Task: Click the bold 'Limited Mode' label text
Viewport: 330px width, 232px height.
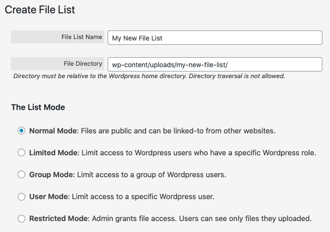Action: tap(53, 153)
